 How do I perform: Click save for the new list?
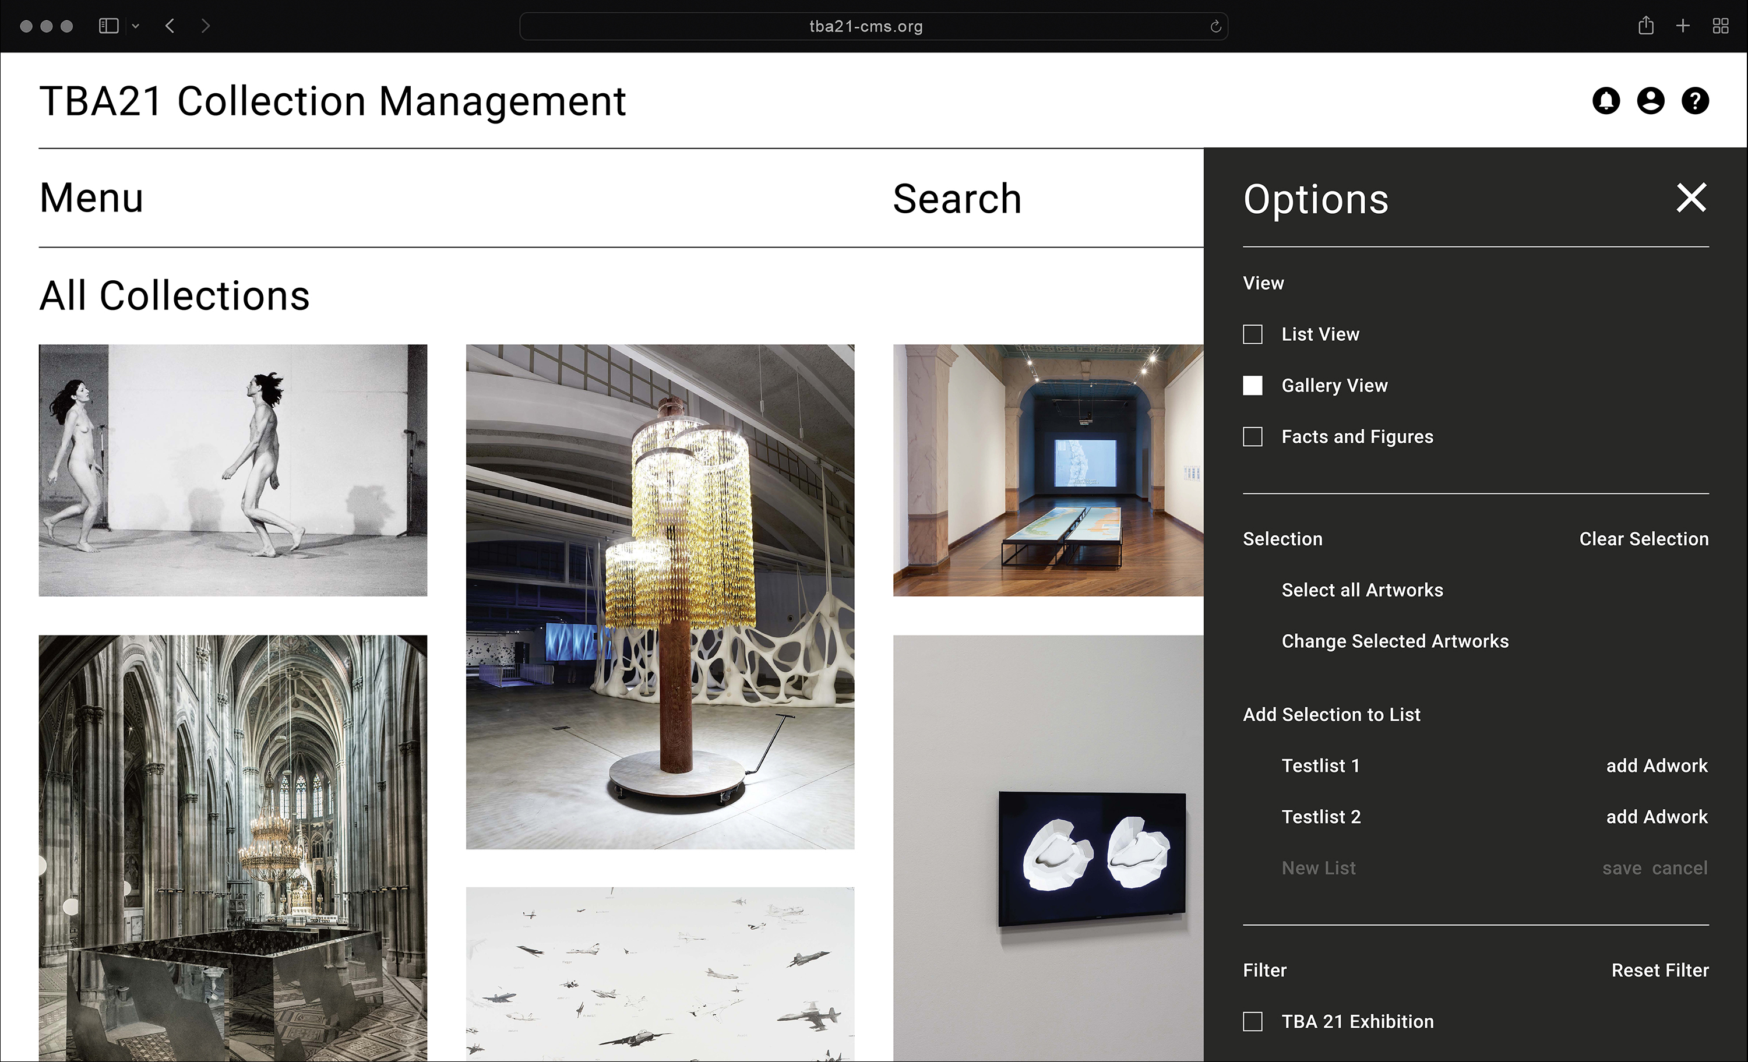(x=1622, y=869)
